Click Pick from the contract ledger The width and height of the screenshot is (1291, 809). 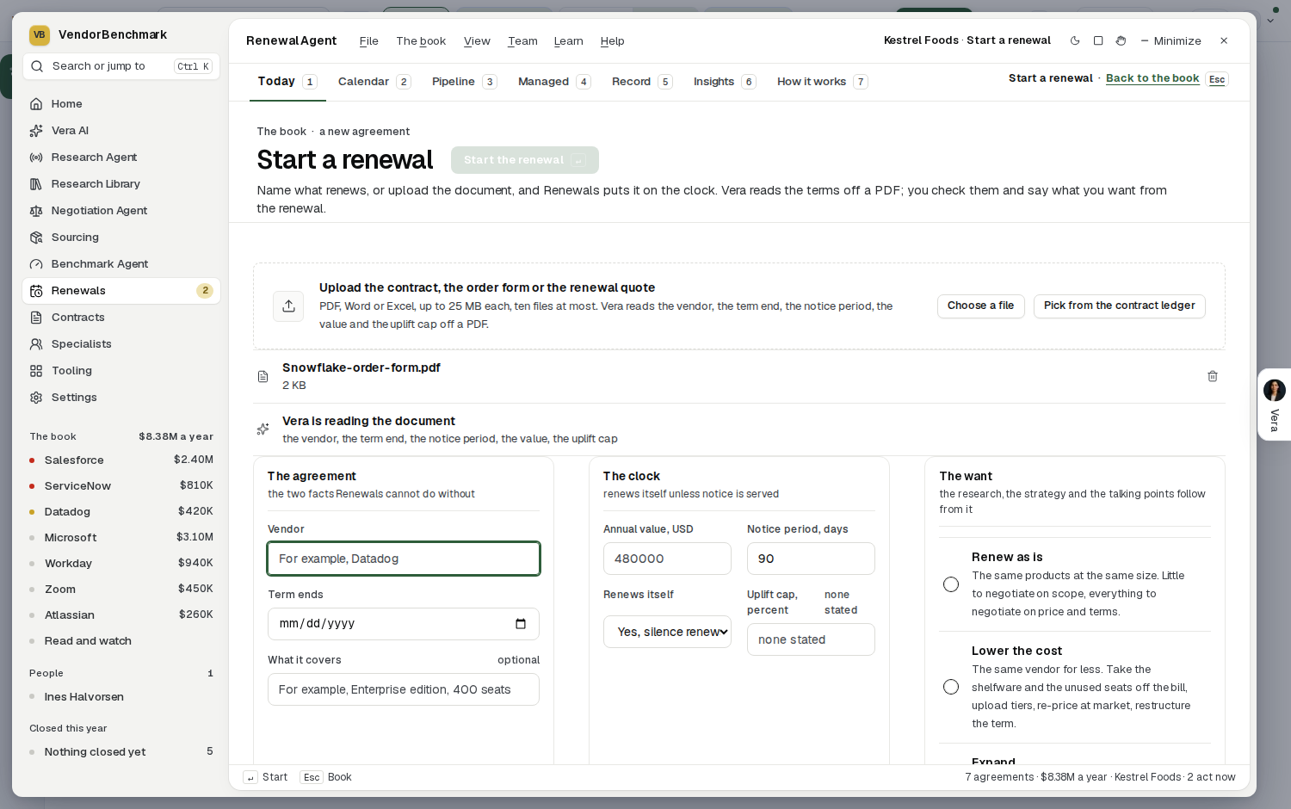[1119, 306]
